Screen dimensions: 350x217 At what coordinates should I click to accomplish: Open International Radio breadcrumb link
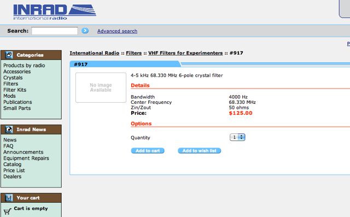point(95,53)
